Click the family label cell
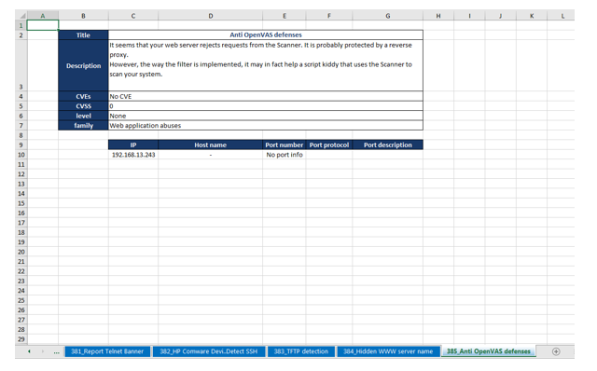Viewport: 597px width, 371px height. [83, 125]
